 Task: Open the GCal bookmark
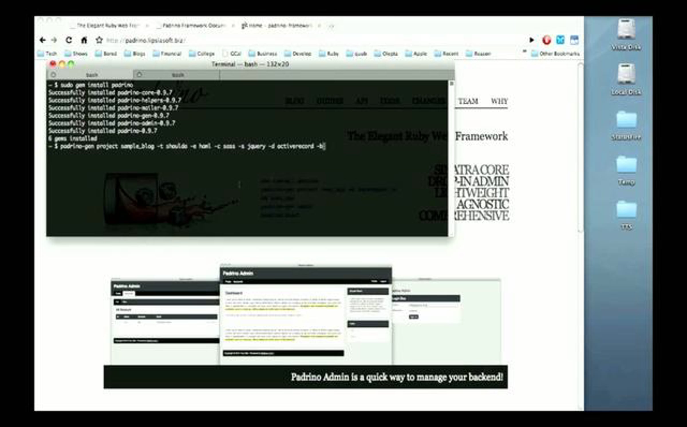[x=232, y=54]
